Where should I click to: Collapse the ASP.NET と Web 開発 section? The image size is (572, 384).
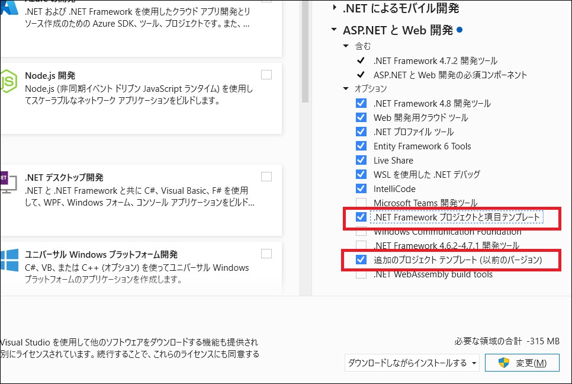point(334,30)
